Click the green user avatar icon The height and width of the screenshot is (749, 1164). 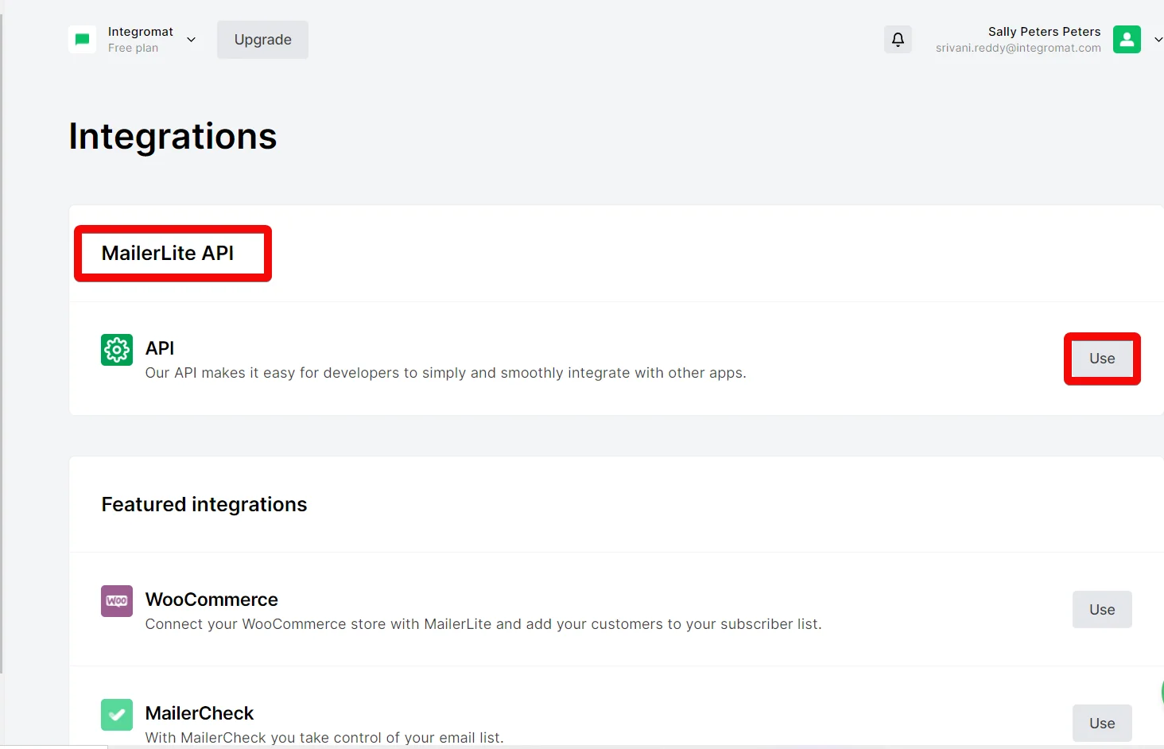pos(1127,40)
